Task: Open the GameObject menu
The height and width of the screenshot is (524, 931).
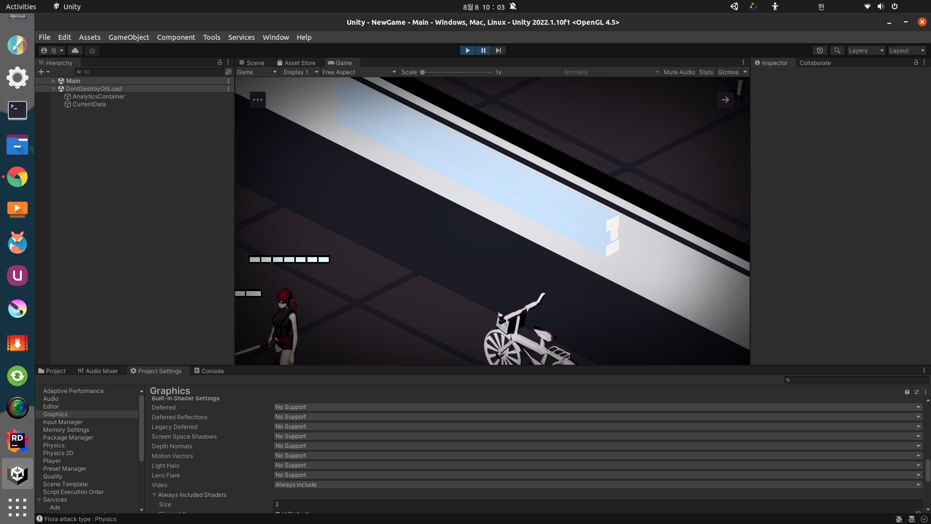Action: click(x=128, y=37)
